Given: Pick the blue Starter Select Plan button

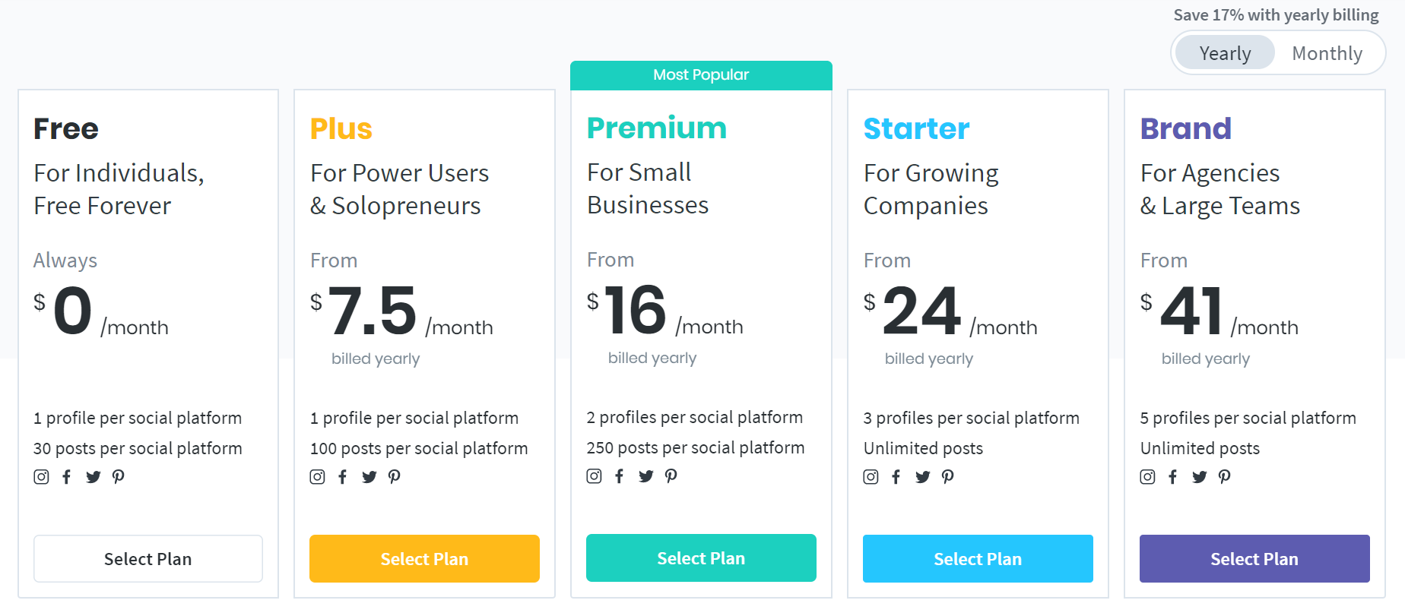Looking at the screenshot, I should (x=978, y=559).
